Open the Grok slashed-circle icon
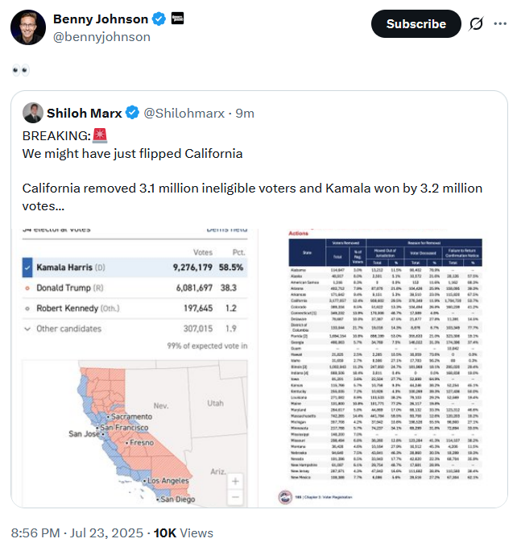This screenshot has height=547, width=517. click(x=476, y=23)
